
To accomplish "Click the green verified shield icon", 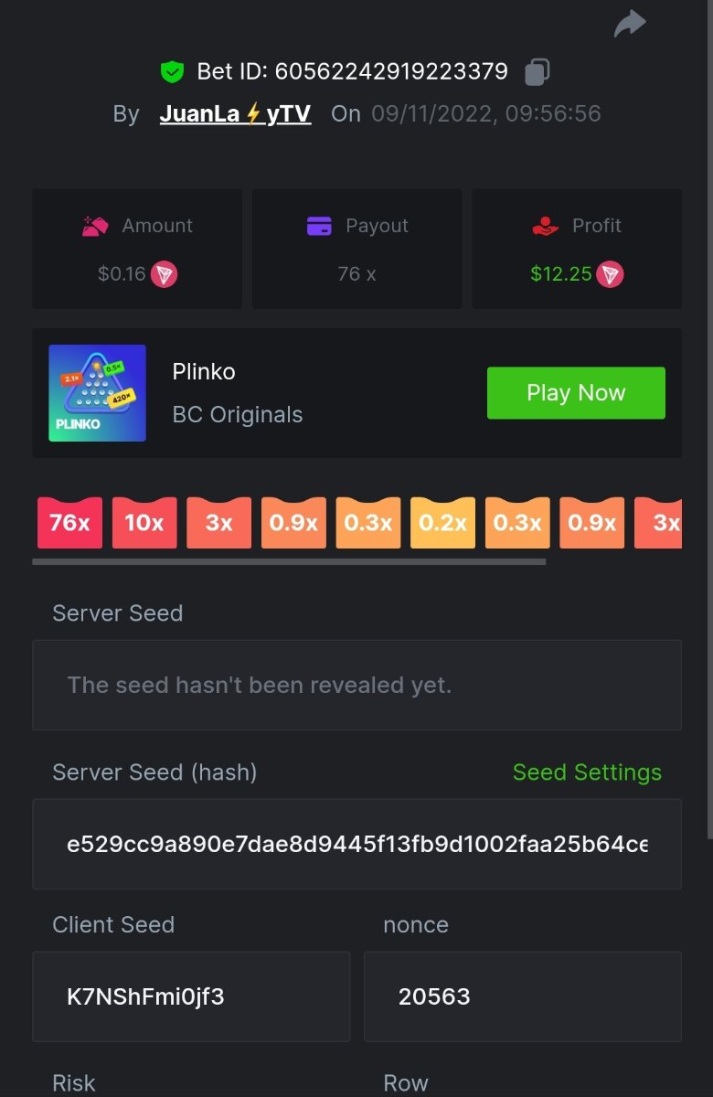I will point(172,71).
